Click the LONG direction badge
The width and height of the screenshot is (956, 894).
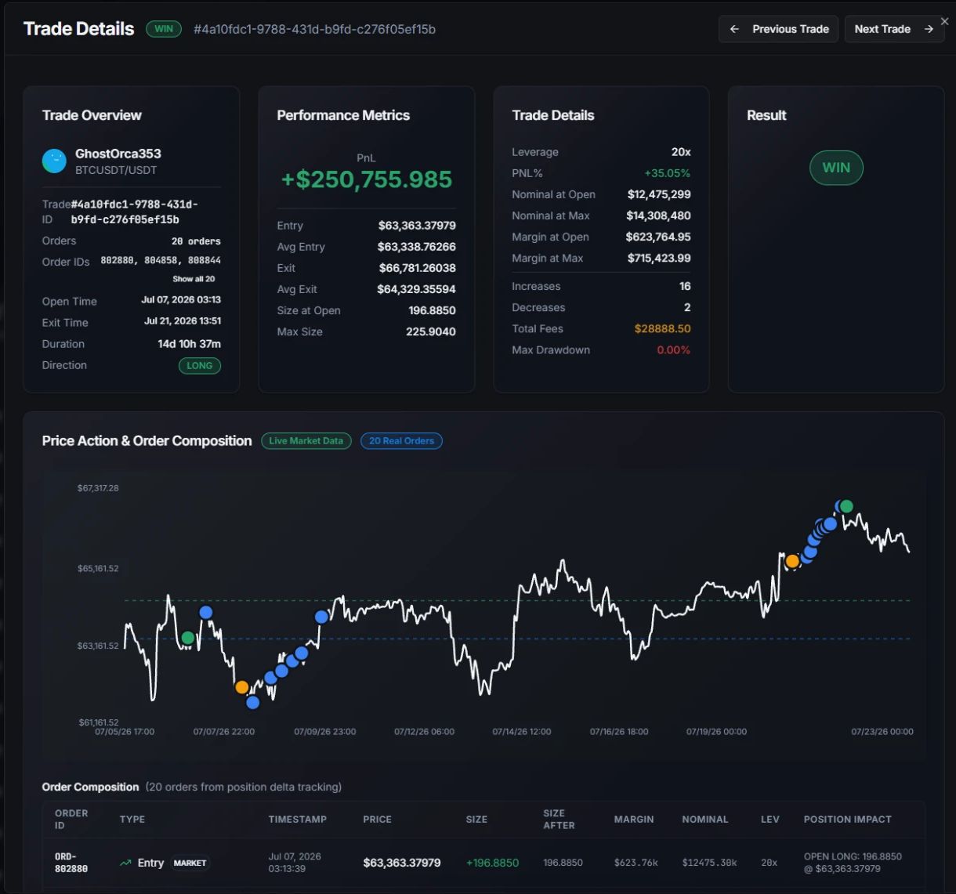click(x=200, y=365)
